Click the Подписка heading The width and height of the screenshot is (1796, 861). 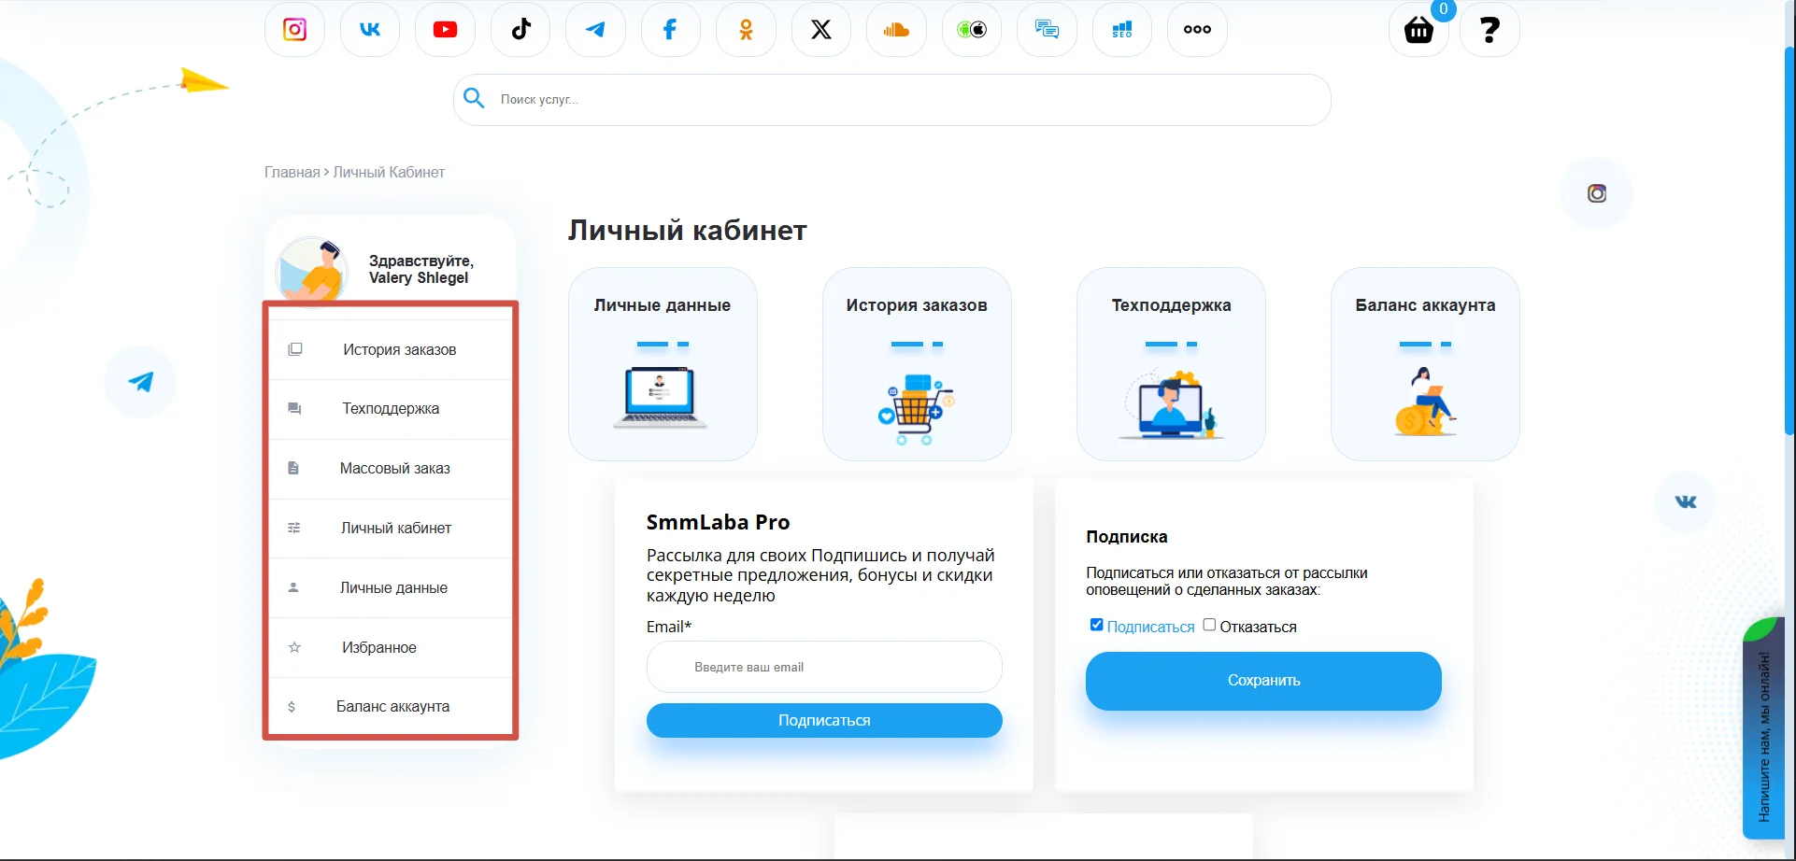point(1126,537)
